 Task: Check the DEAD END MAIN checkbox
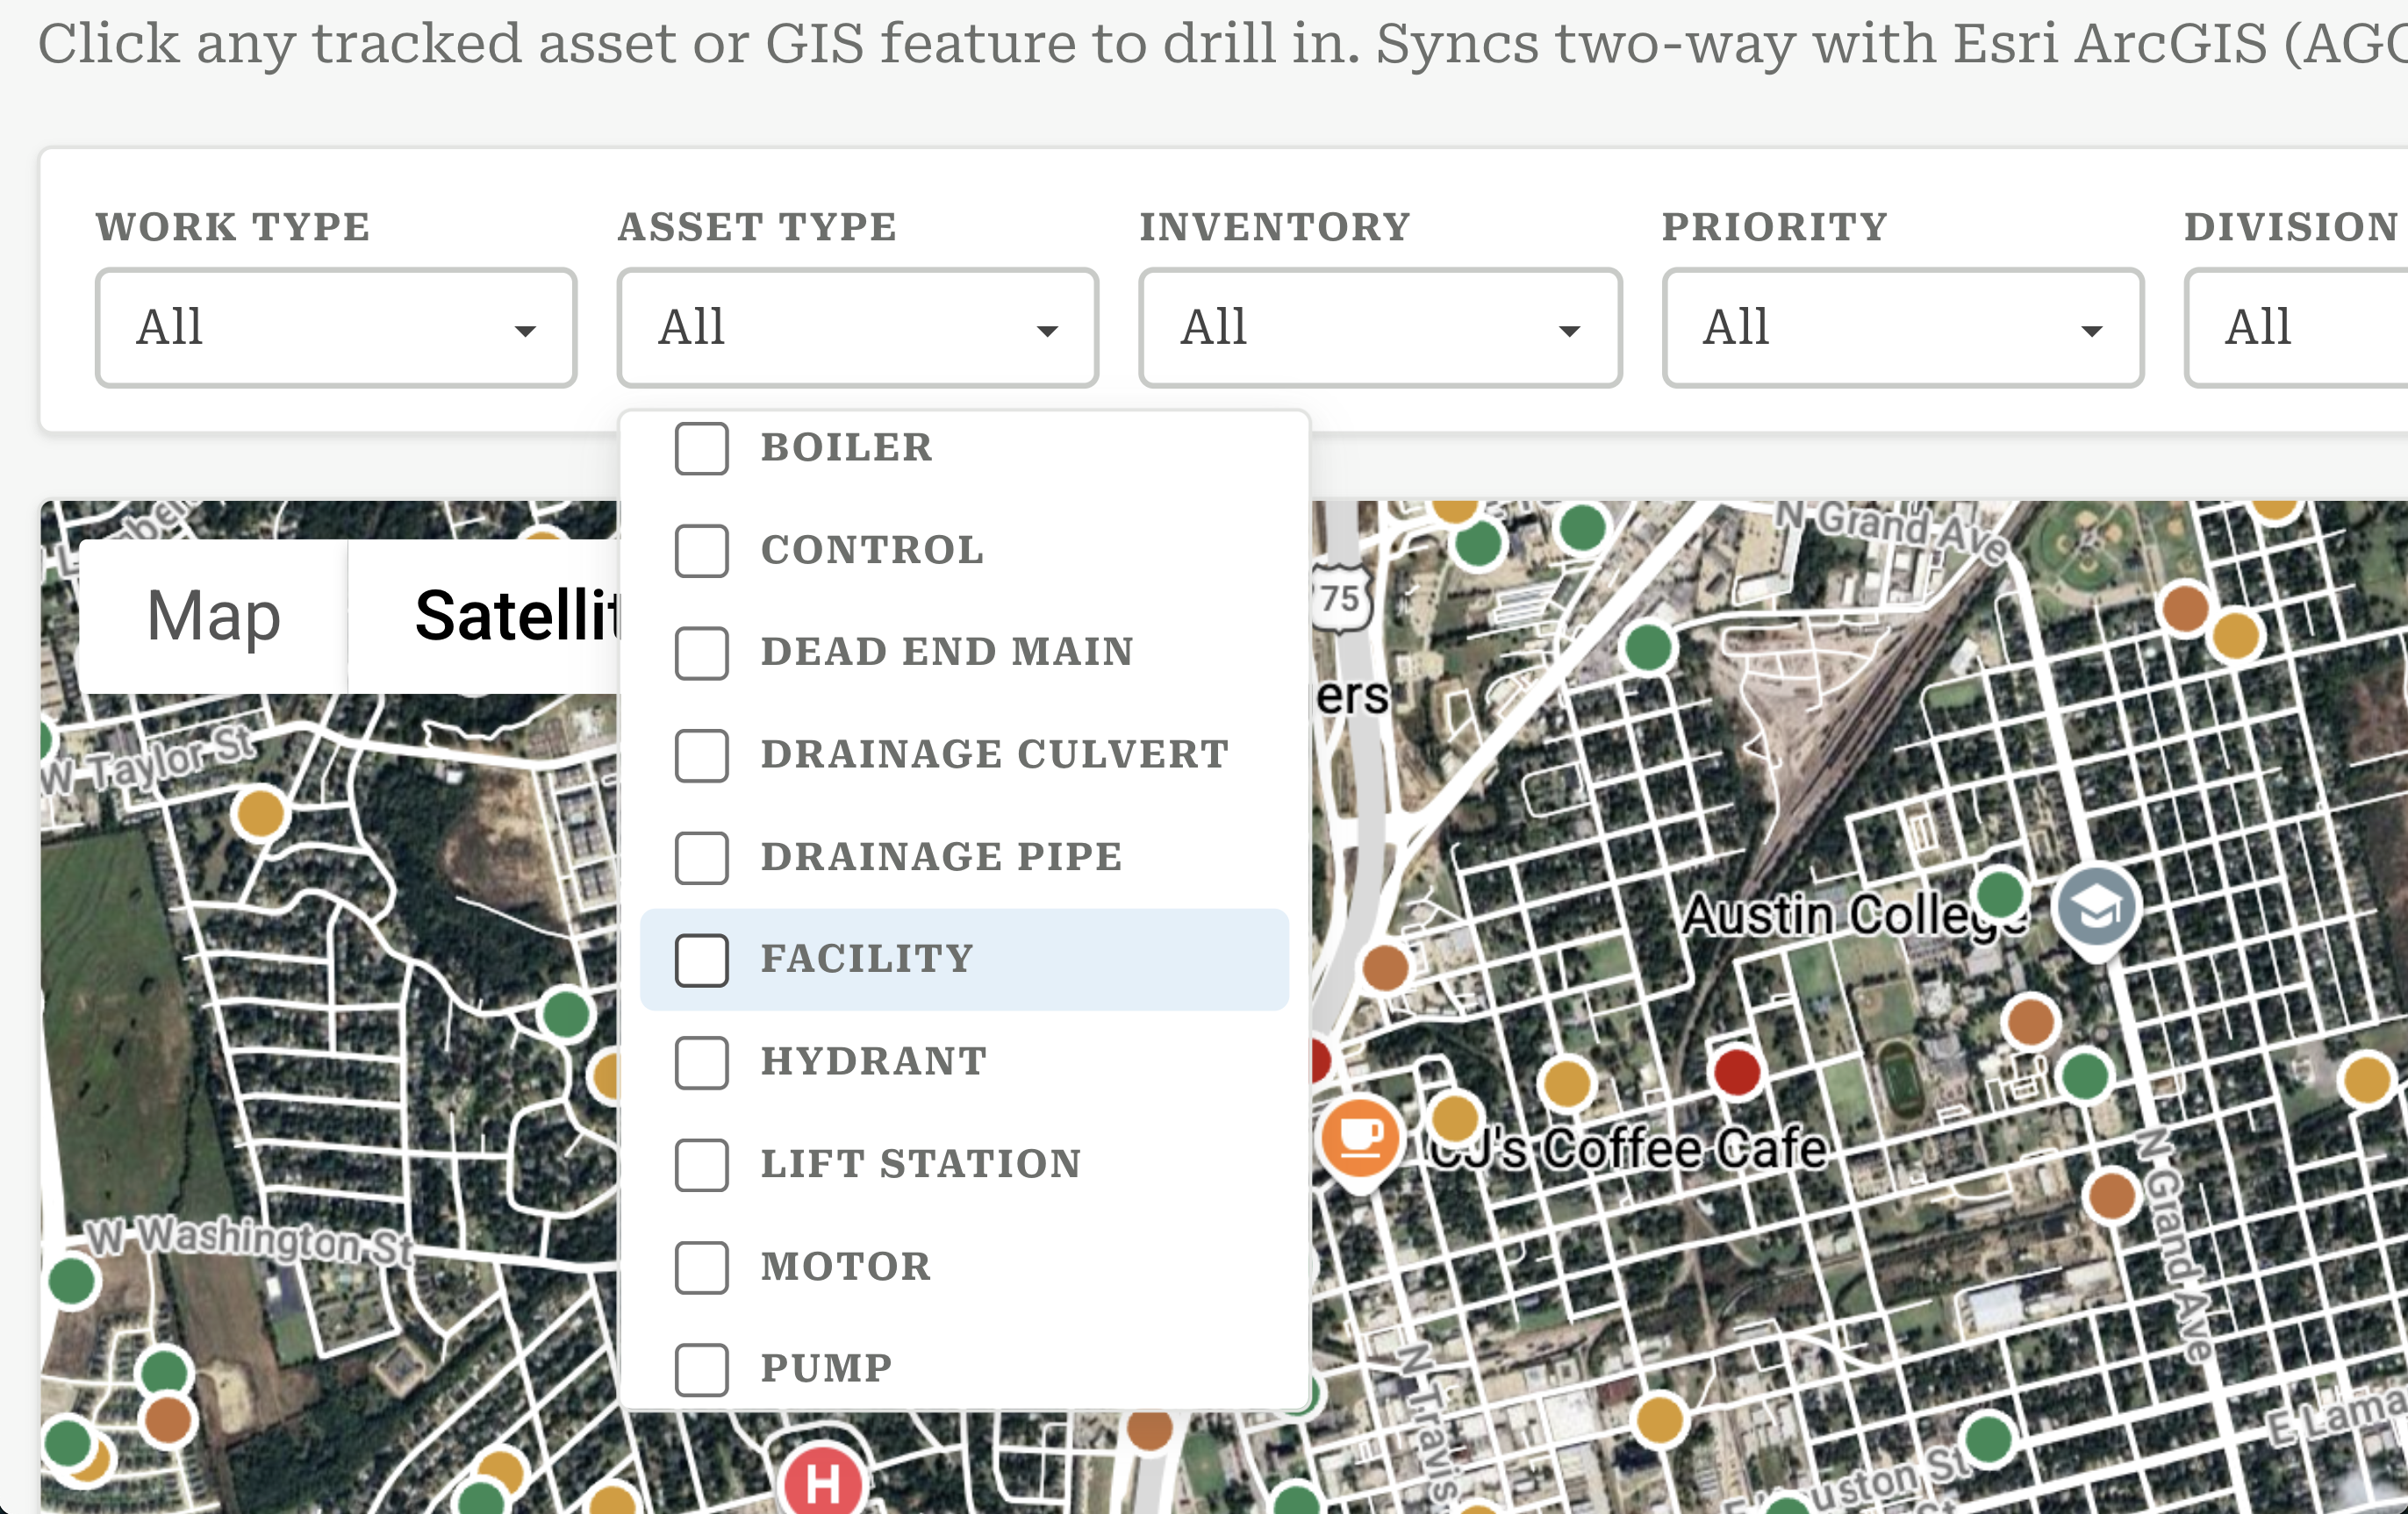[701, 653]
